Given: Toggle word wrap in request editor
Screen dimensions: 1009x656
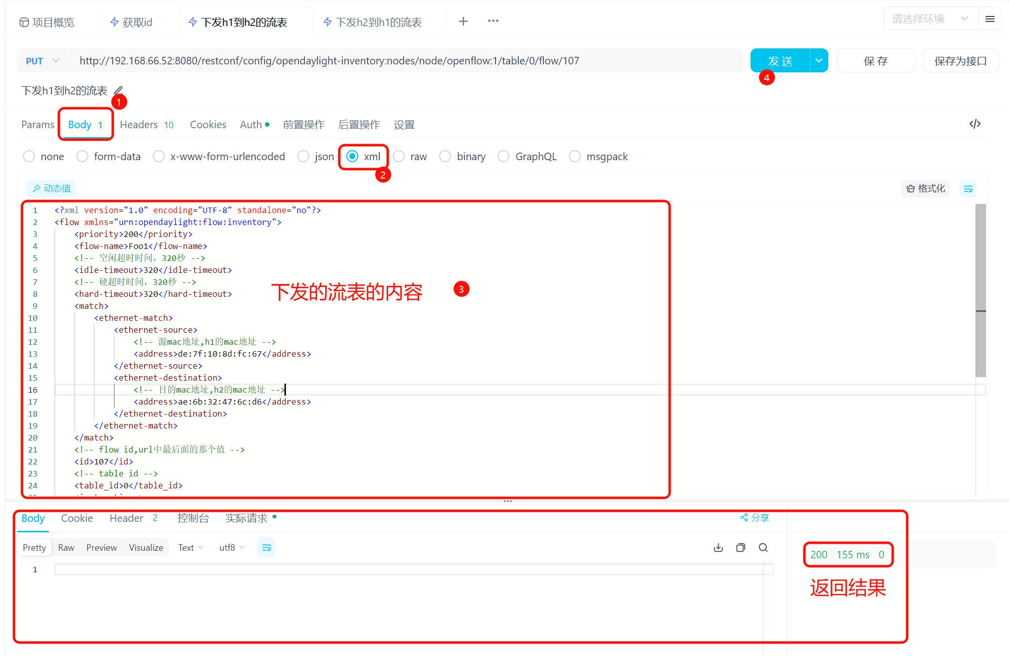Looking at the screenshot, I should pos(968,189).
